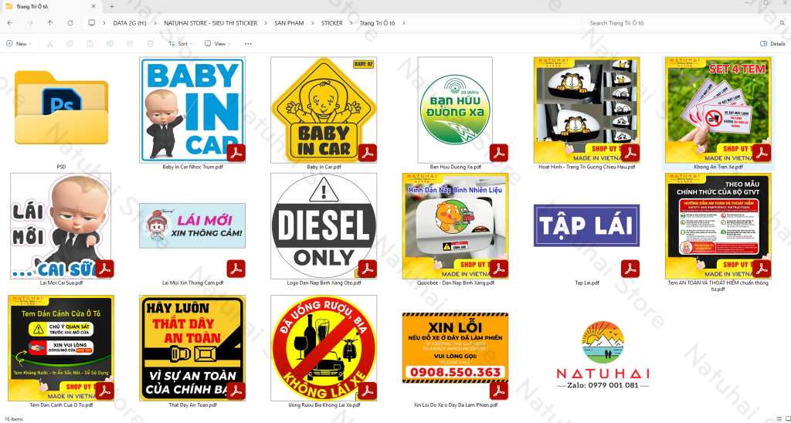Viewport: 791px width, 423px height.
Task: Click file name That Day An Toan.pdf
Action: point(192,404)
